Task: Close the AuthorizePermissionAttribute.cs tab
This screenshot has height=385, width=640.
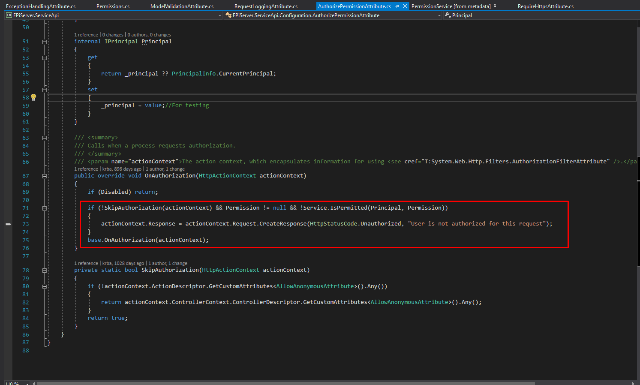Action: tap(405, 6)
